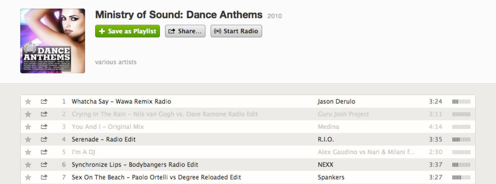The width and height of the screenshot is (496, 184).
Task: Share the Sex On The Beach track
Action: pyautogui.click(x=44, y=177)
